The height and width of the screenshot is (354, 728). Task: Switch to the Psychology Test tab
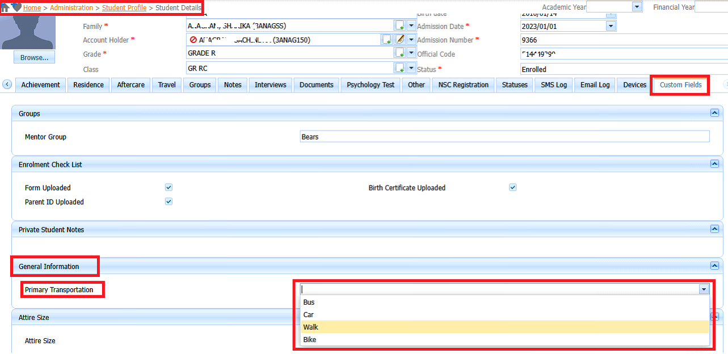click(371, 85)
